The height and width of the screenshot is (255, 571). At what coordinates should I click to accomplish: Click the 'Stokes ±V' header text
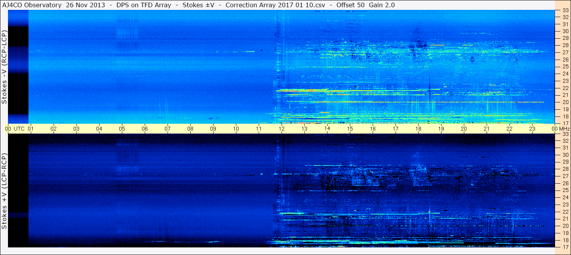coord(198,5)
